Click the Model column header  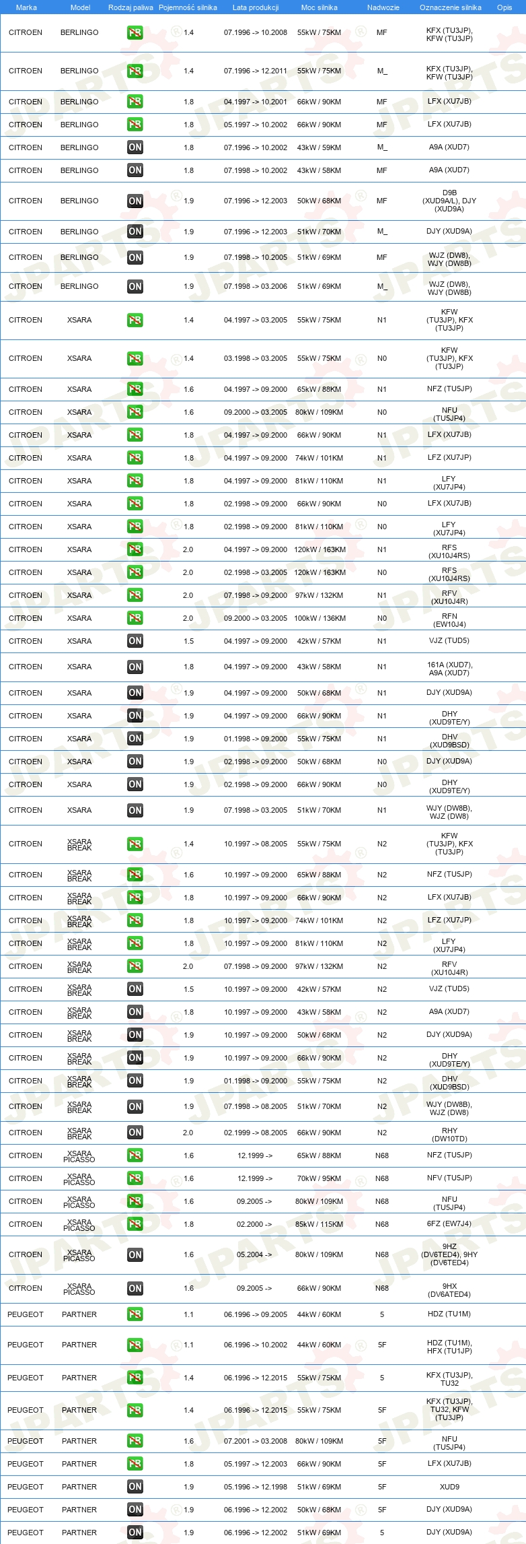pos(81,7)
